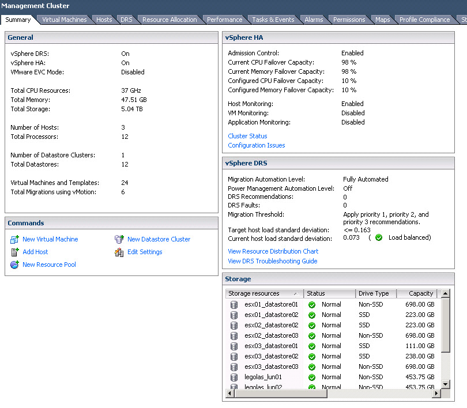Click the 238.00 GB capacity cell

(420, 357)
